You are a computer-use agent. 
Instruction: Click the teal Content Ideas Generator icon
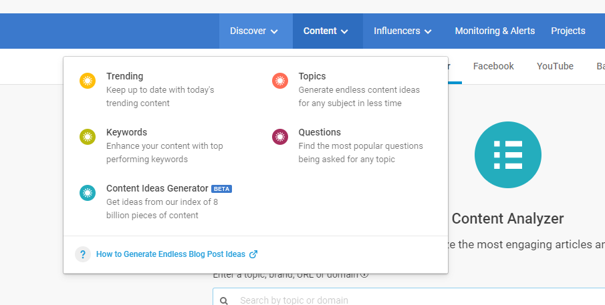88,194
